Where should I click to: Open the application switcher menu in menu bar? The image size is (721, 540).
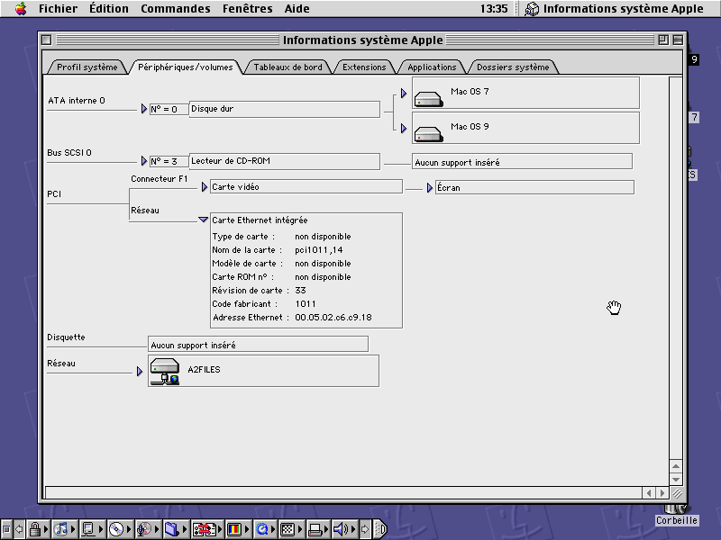[615, 9]
